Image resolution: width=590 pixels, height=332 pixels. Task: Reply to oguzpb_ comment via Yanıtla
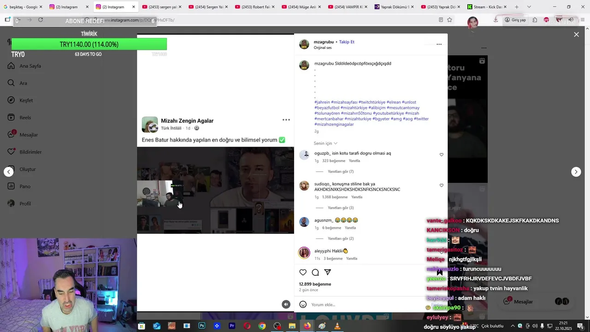tap(354, 161)
